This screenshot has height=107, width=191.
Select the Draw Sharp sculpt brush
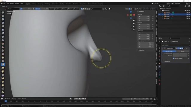(3, 16)
